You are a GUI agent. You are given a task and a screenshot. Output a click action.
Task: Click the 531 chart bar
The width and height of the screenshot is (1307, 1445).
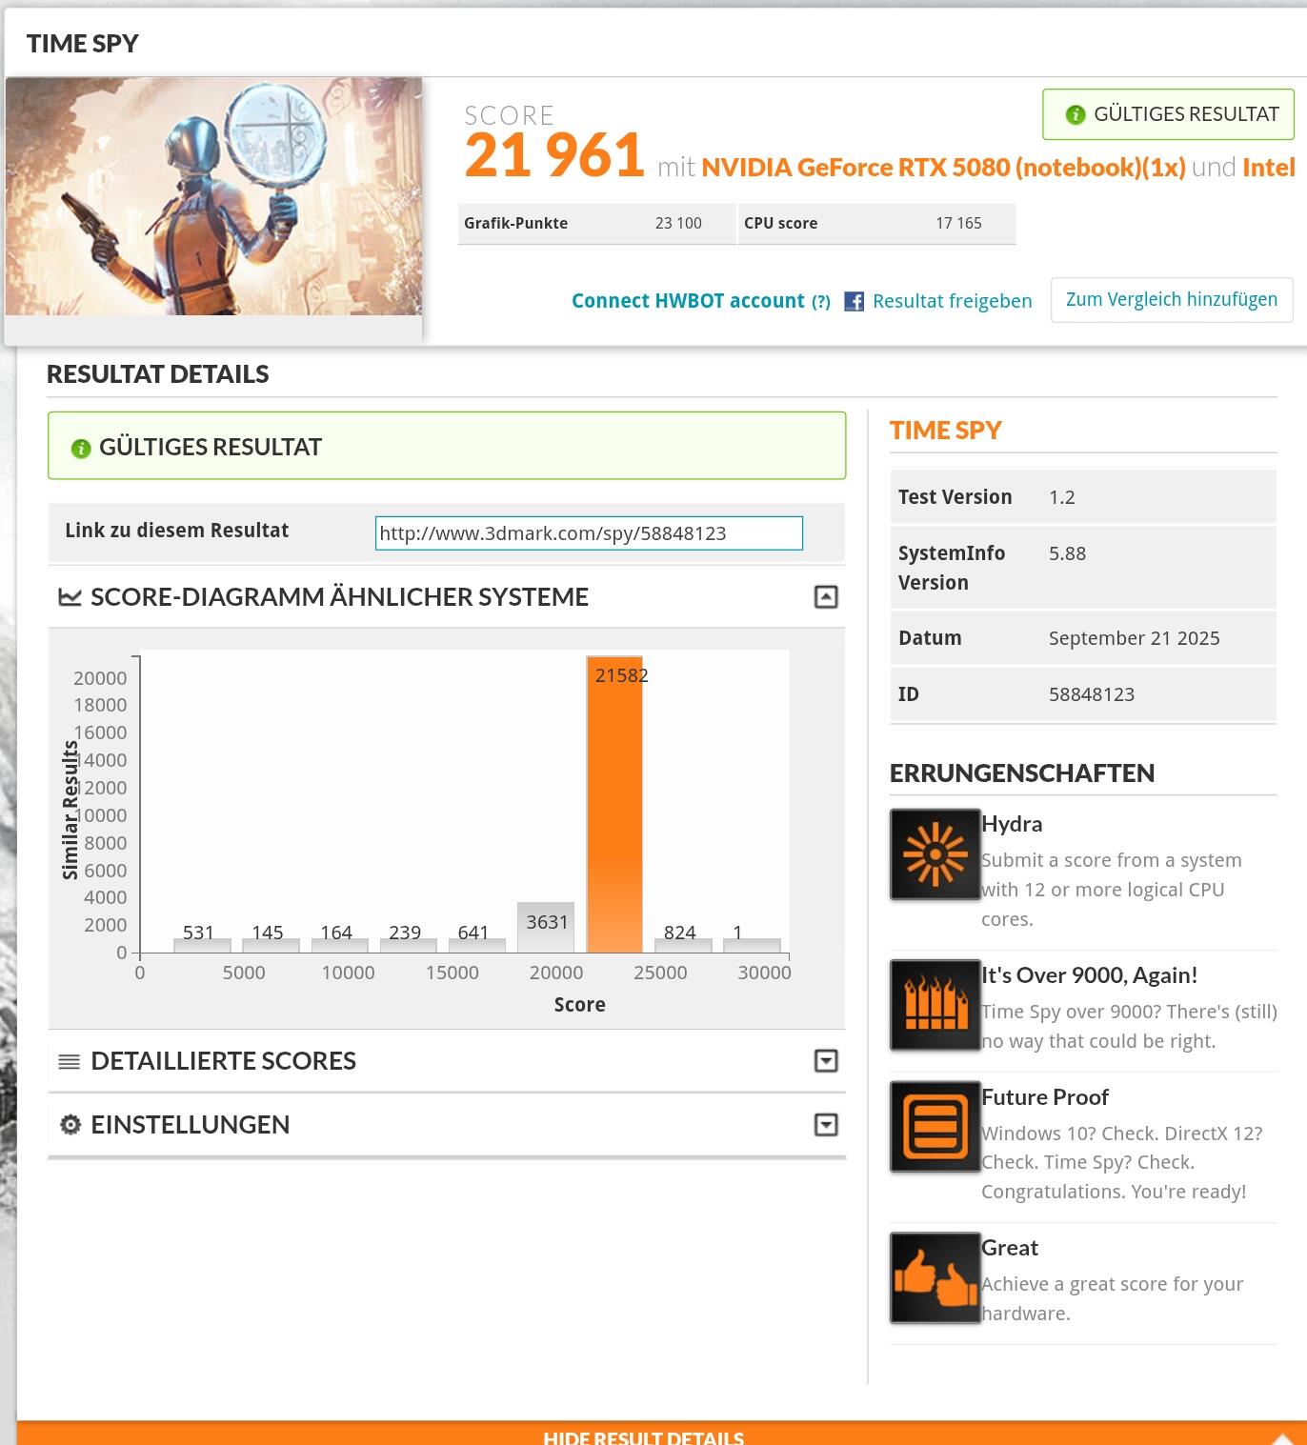(202, 945)
